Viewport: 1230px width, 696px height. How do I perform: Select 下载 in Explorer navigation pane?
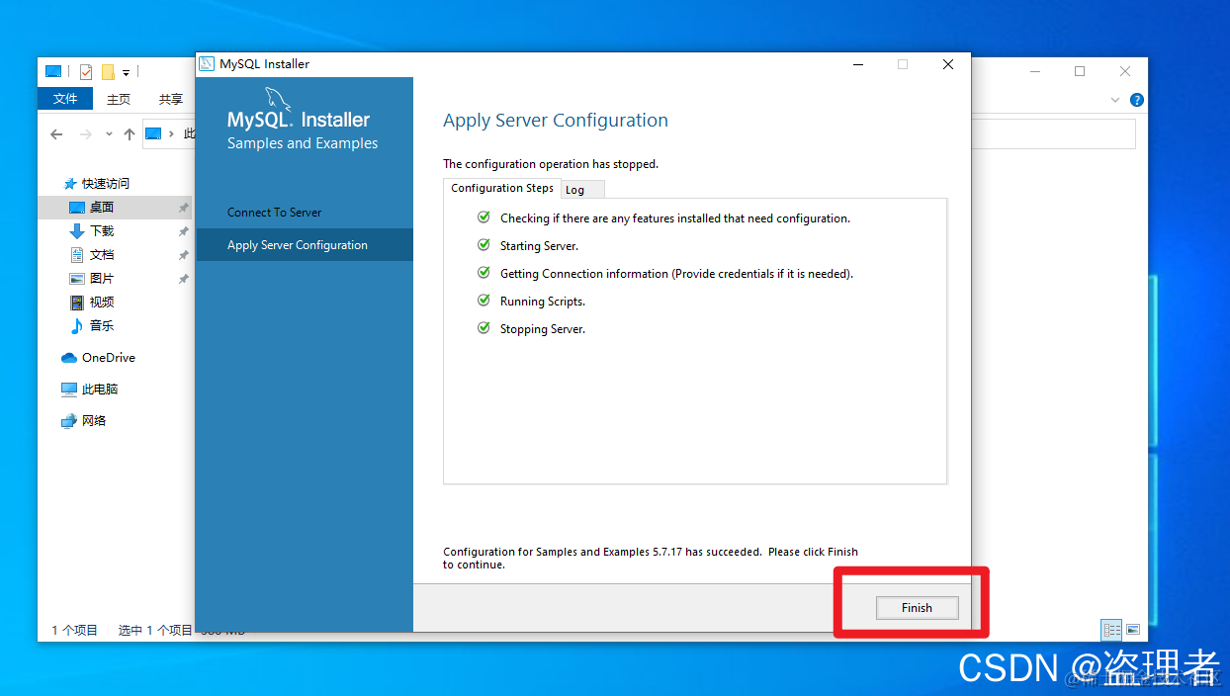(102, 231)
